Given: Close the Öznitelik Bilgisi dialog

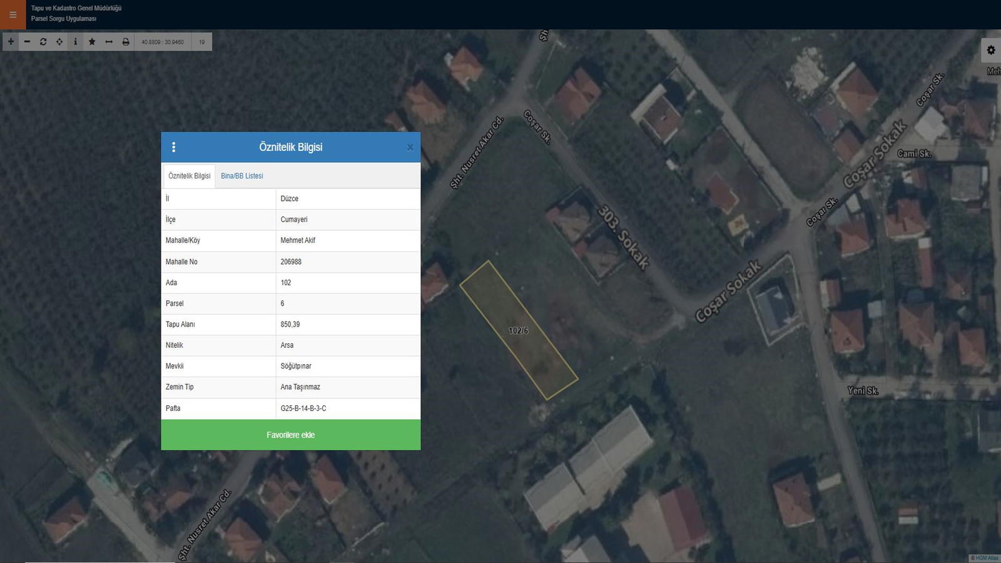Looking at the screenshot, I should [x=410, y=148].
